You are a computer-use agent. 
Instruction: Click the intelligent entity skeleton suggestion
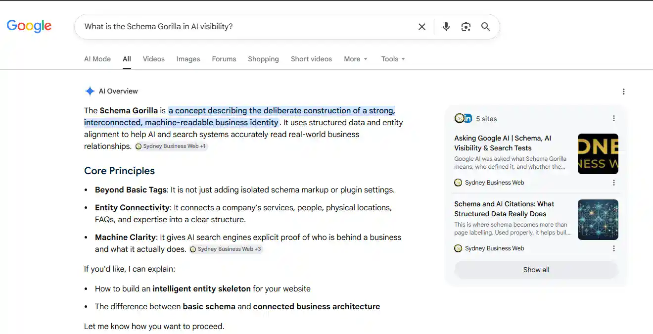click(x=203, y=288)
